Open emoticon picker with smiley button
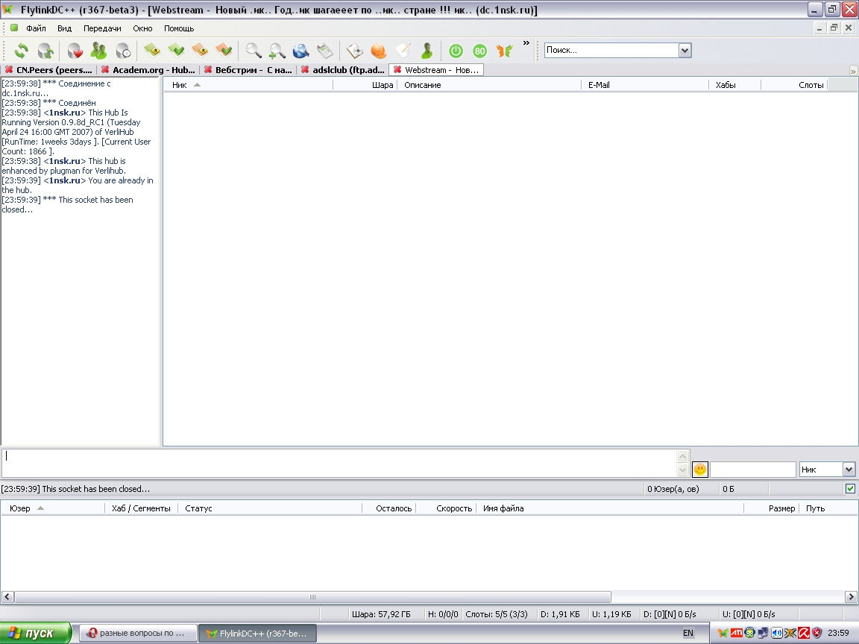This screenshot has height=644, width=859. 700,470
